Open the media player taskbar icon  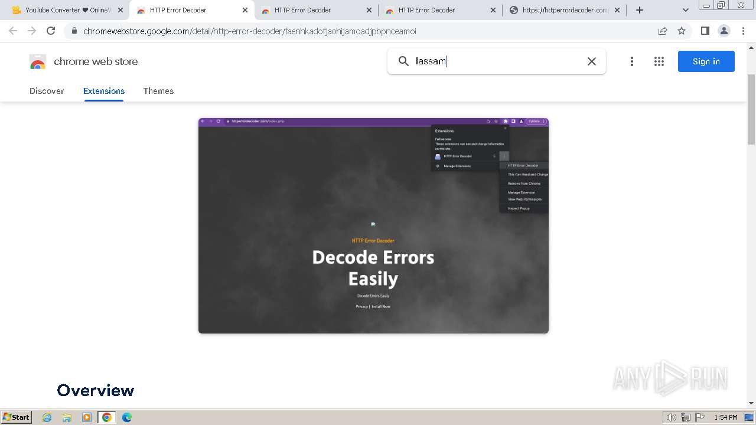pyautogui.click(x=87, y=417)
